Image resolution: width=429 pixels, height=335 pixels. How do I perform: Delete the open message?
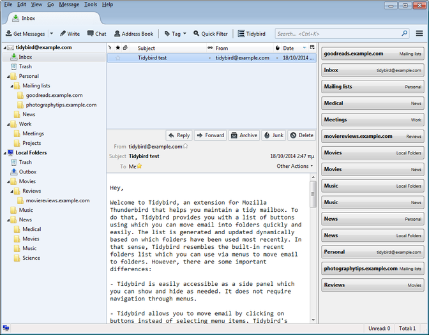click(x=302, y=135)
